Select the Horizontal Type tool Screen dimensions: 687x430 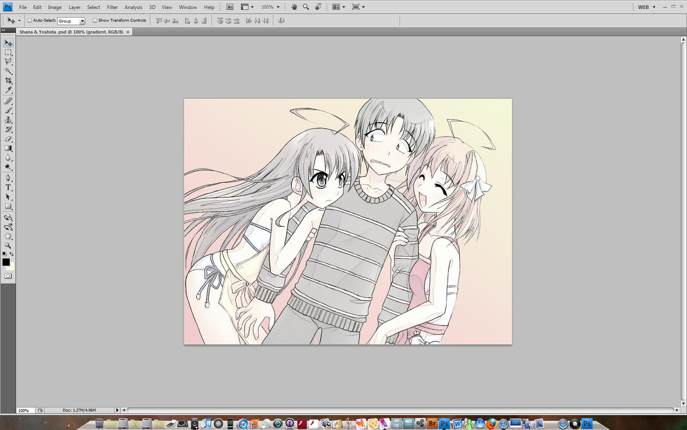click(x=8, y=188)
